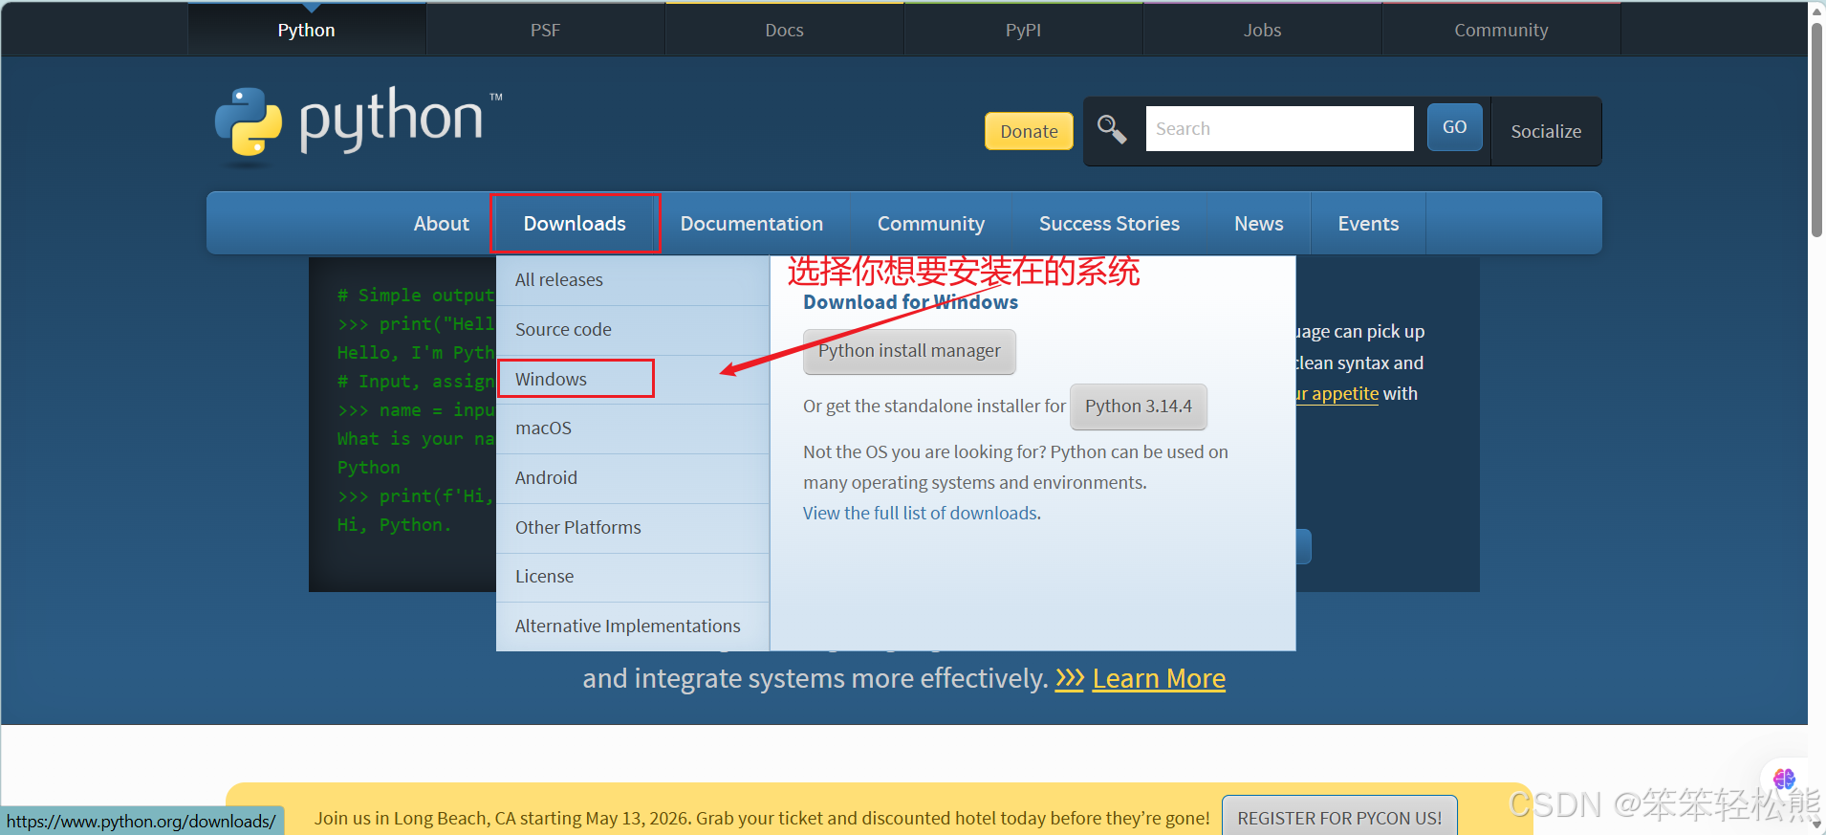The height and width of the screenshot is (835, 1826).
Task: Click the page vertical scrollbar thumb
Action: tap(1816, 129)
